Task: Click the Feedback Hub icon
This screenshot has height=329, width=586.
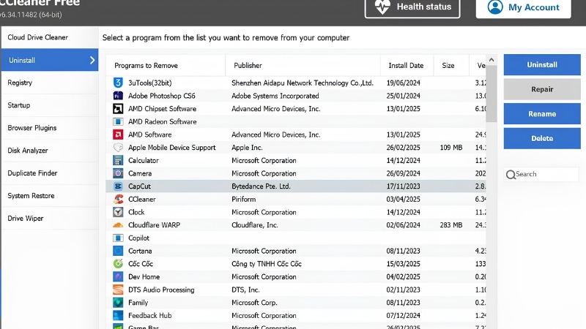Action: [x=118, y=316]
